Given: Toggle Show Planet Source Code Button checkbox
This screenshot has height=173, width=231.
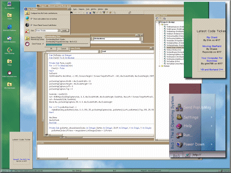Looking at the screenshot, I should click(31, 25).
